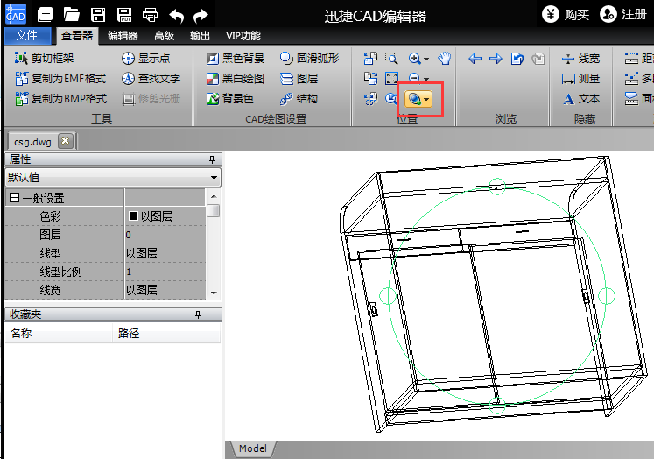Click the new file icon in title bar
This screenshot has height=459, width=654.
click(x=45, y=14)
